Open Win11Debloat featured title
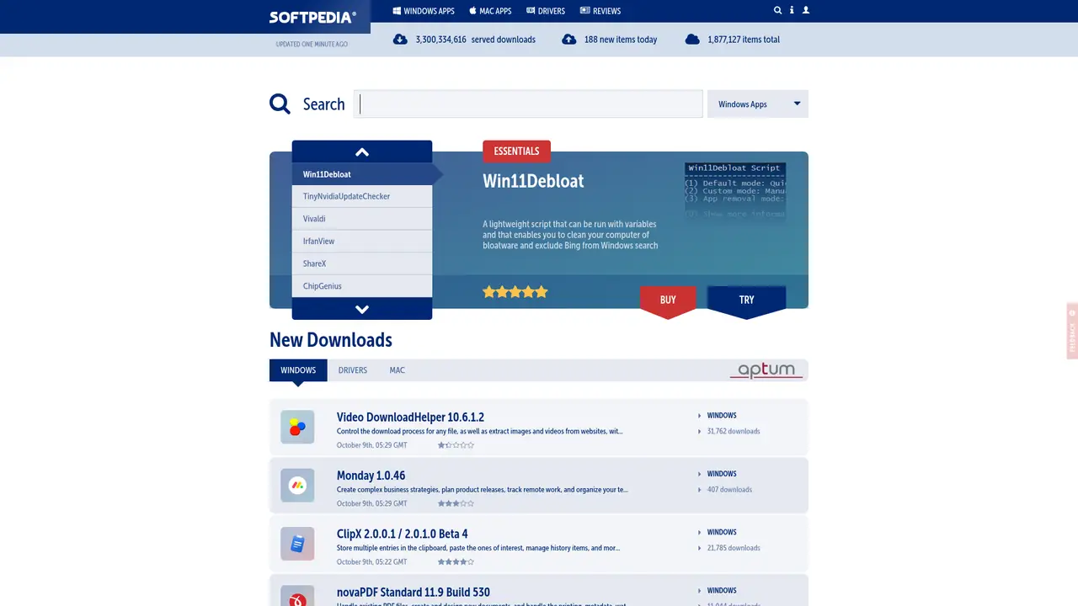 pyautogui.click(x=533, y=181)
